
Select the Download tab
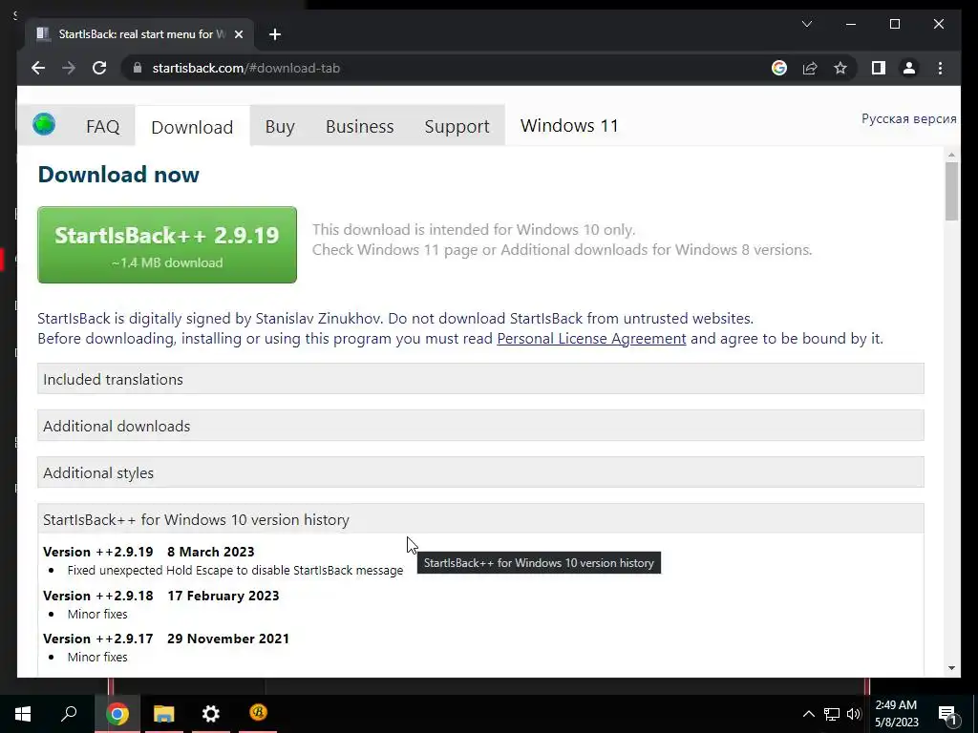tap(192, 127)
